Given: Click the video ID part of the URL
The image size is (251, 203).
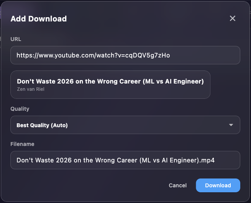Looking at the screenshot, I should [153, 55].
